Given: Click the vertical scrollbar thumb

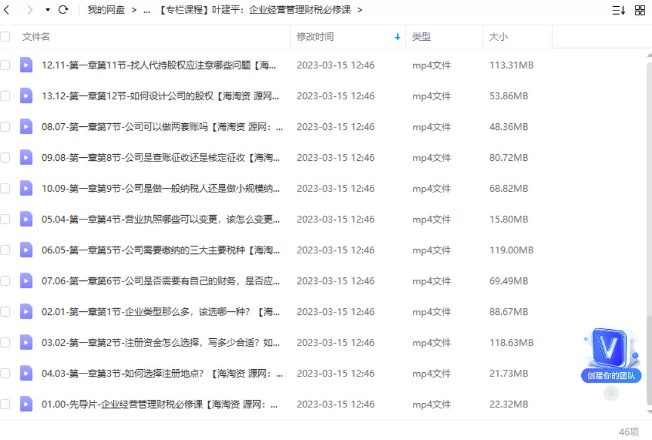Looking at the screenshot, I should [649, 359].
